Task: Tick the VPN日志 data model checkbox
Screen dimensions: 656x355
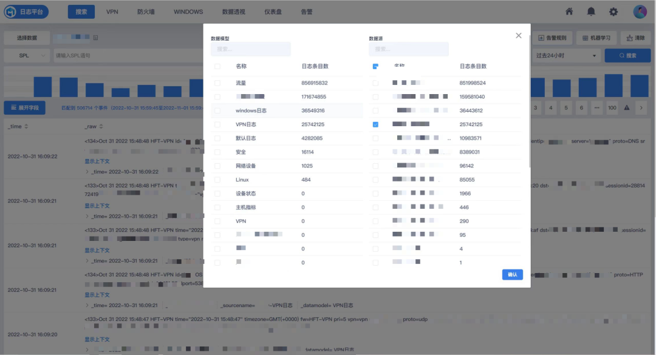Action: coord(217,124)
